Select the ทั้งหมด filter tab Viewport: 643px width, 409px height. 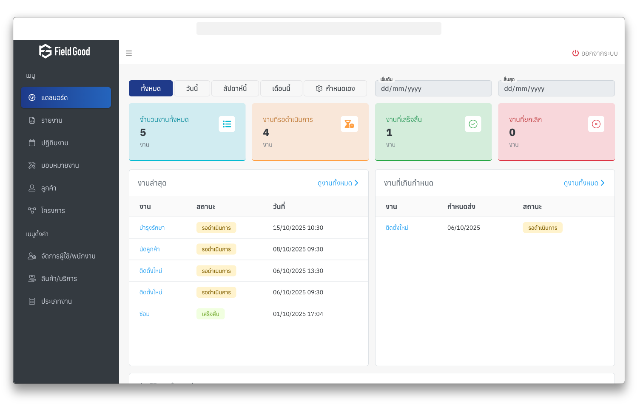click(x=151, y=88)
